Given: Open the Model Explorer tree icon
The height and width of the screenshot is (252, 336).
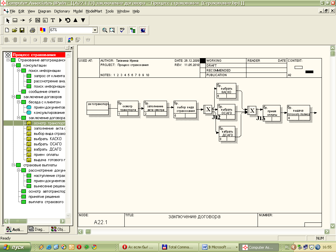Looking at the screenshot, I should pyautogui.click(x=133, y=30).
